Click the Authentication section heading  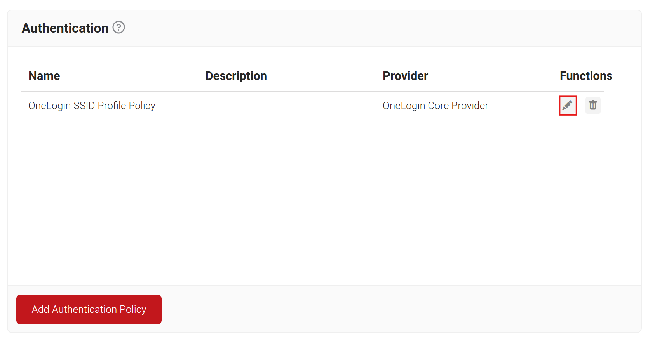[65, 28]
